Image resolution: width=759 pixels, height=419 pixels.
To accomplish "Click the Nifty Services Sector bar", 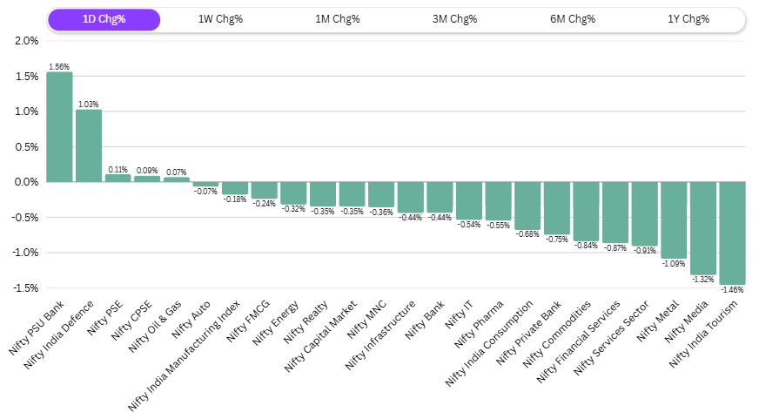I will tap(645, 213).
